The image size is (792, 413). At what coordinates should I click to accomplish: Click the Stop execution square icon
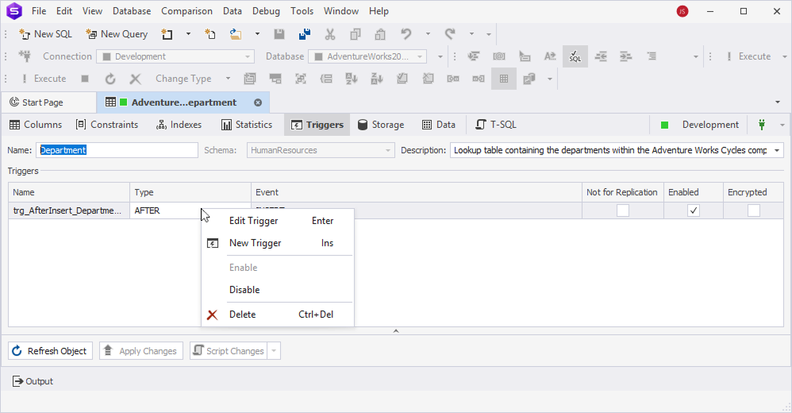pyautogui.click(x=85, y=79)
